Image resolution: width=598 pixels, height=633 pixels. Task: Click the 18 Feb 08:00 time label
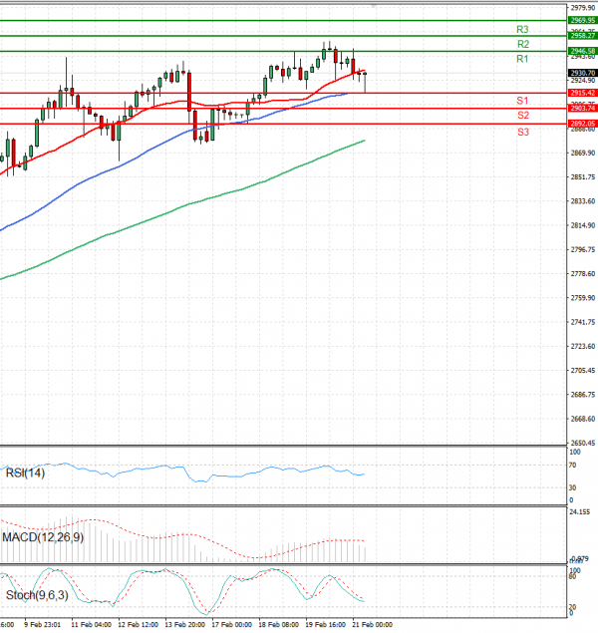[278, 624]
